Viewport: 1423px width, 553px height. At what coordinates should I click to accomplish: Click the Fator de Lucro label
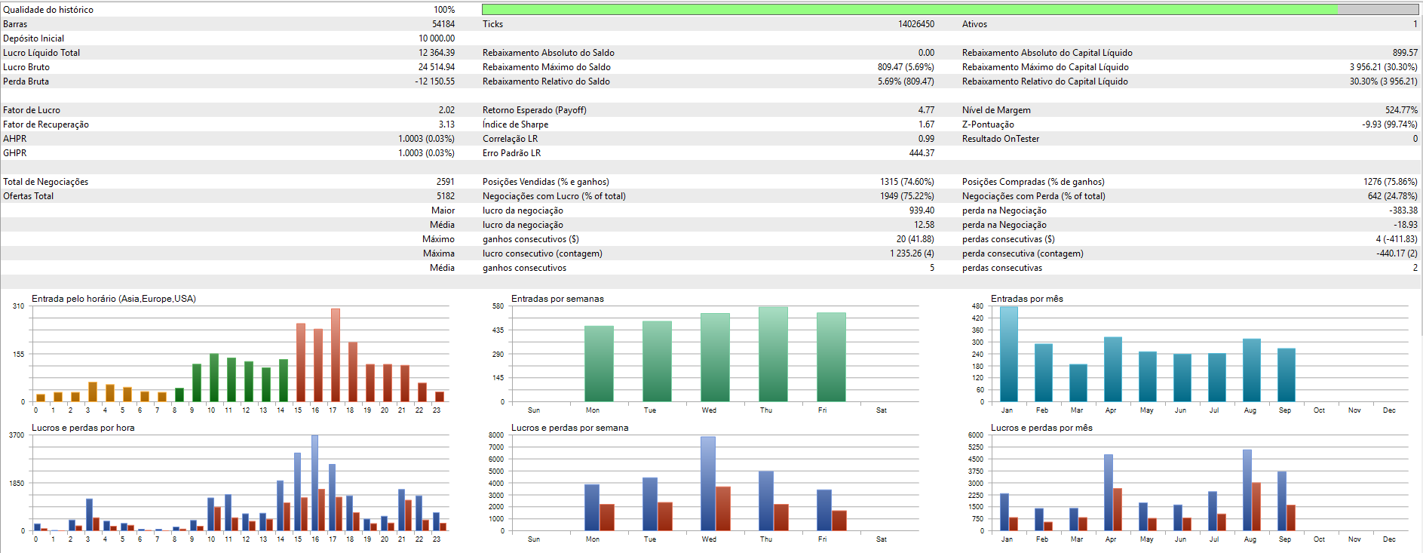32,110
